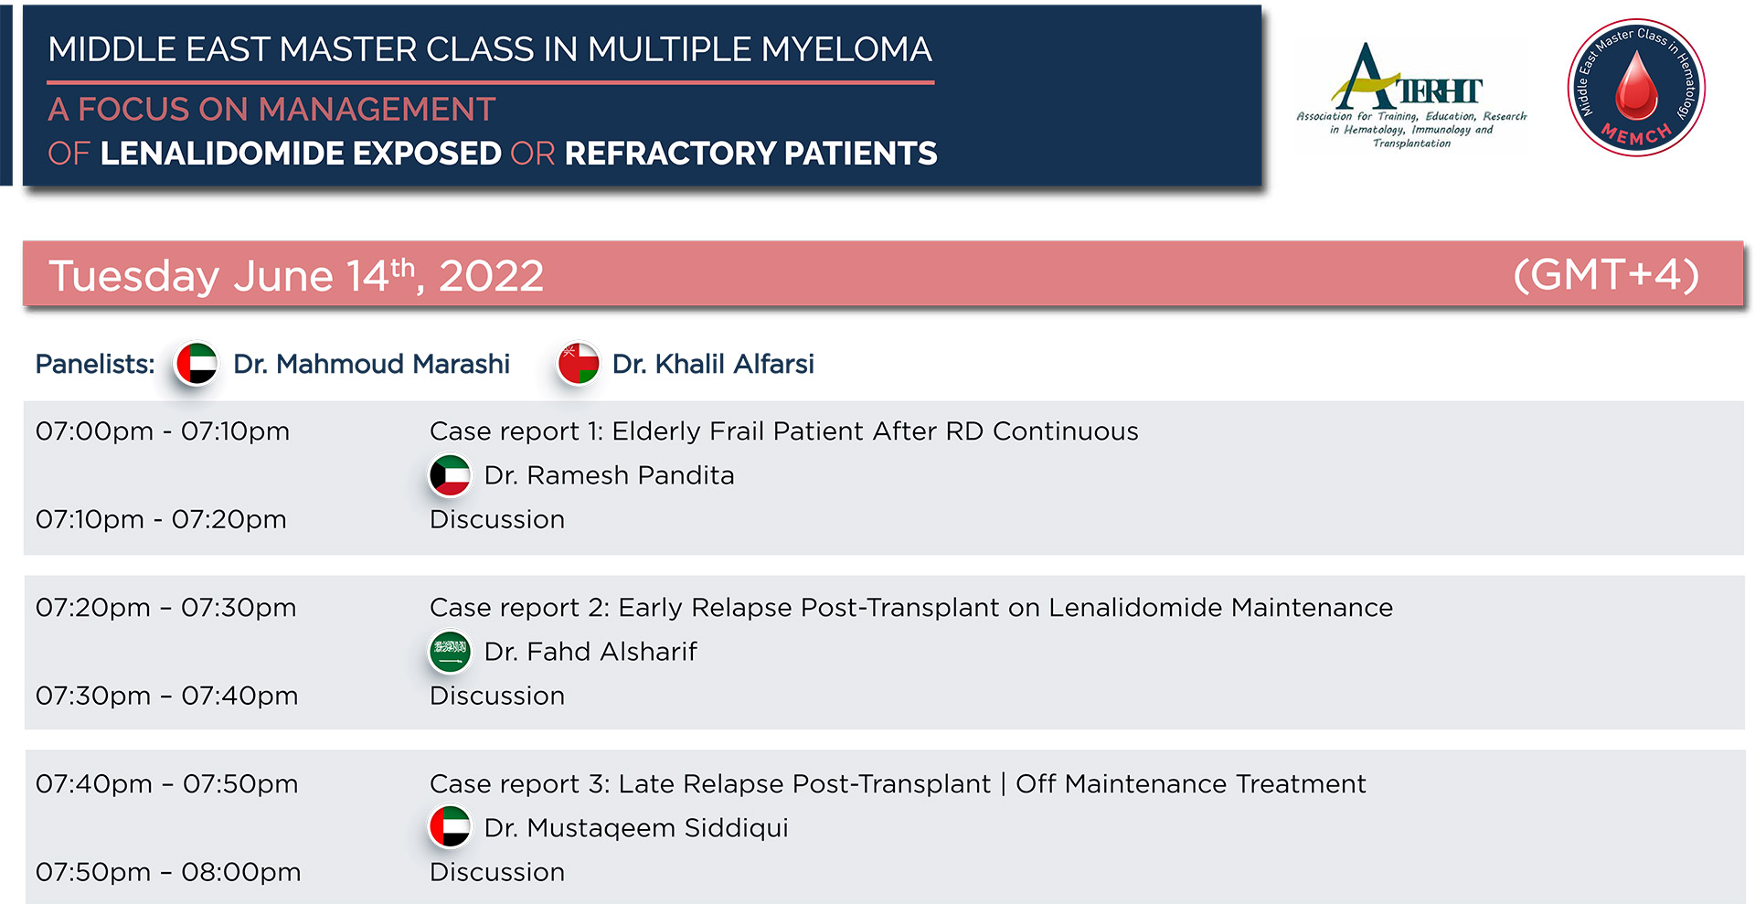Open Case report 1: Elderly Frail Patient title
Image resolution: width=1755 pixels, height=904 pixels.
pyautogui.click(x=784, y=431)
